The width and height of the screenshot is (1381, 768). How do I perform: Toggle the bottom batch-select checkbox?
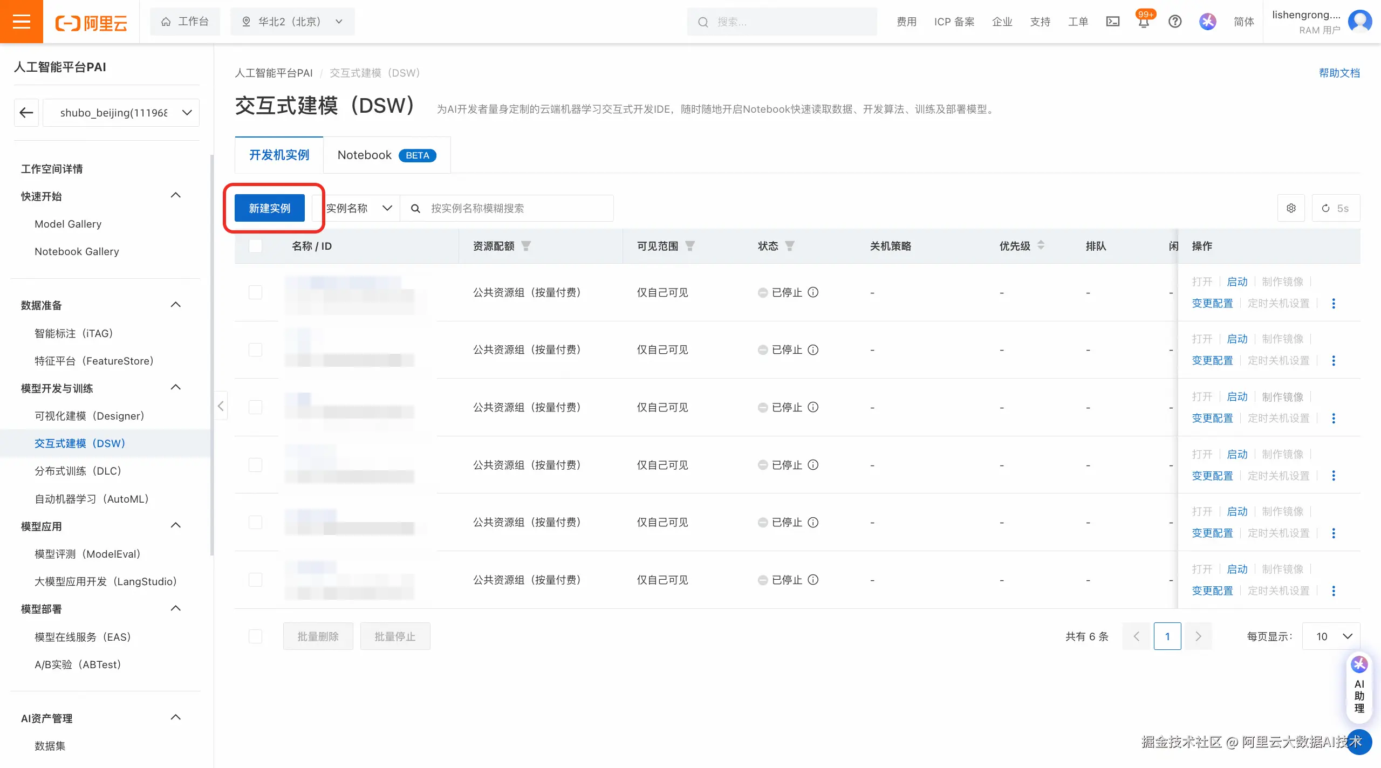coord(255,636)
